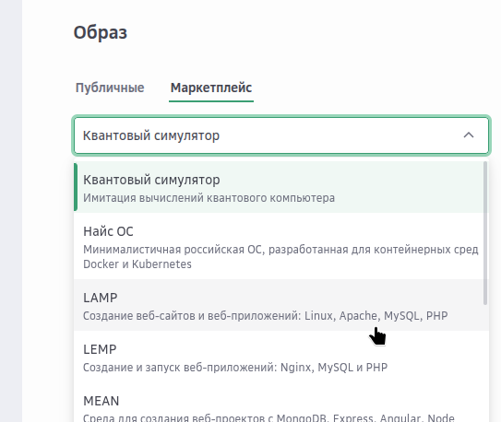The image size is (501, 422).
Task: Click the Квантовый симулятор combo box field
Action: [281, 135]
